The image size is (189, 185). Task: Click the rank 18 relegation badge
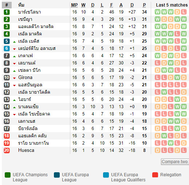7,136
